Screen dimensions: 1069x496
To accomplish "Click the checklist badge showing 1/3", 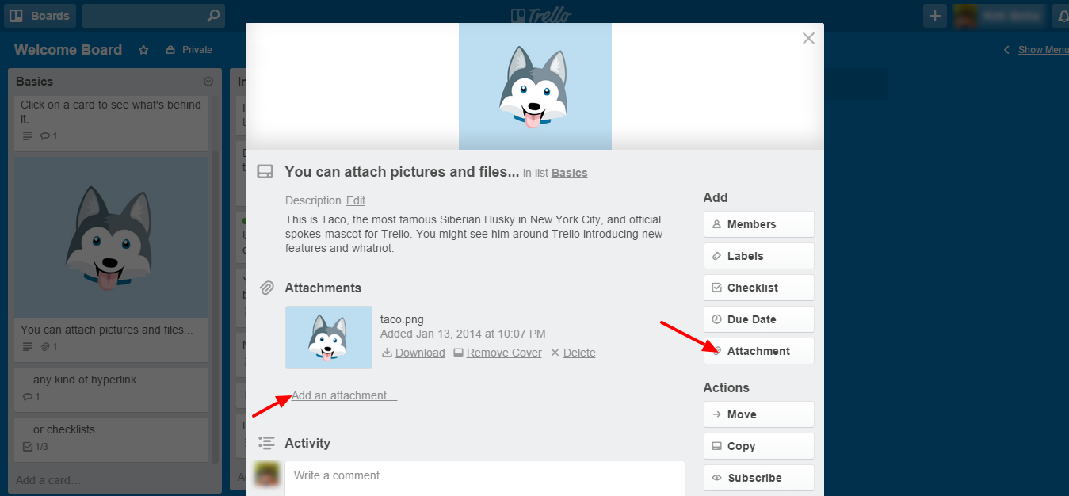I will (35, 447).
